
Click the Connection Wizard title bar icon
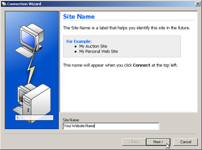click(x=4, y=4)
